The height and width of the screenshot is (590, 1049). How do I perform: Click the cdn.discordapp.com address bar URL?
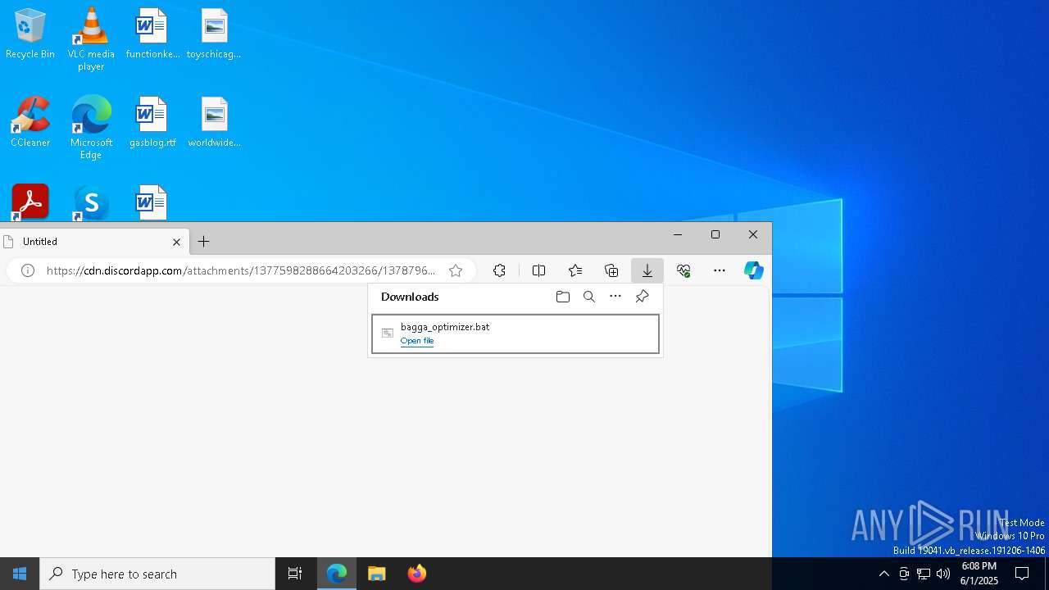[x=241, y=270]
